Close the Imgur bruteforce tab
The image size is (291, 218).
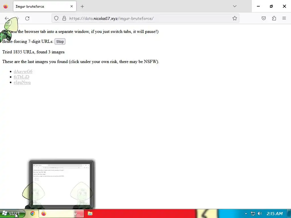point(72,6)
